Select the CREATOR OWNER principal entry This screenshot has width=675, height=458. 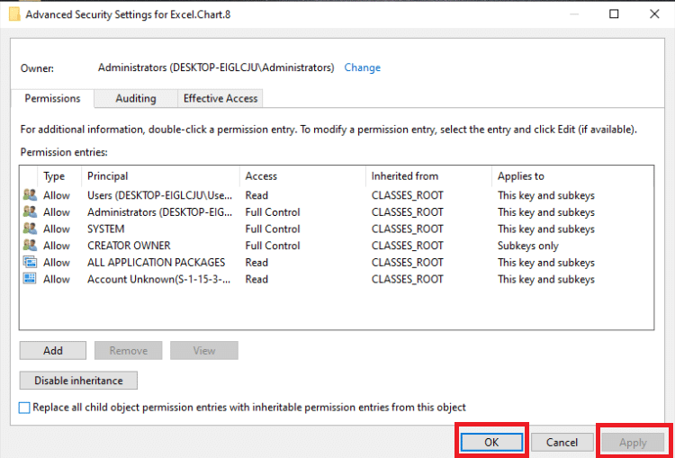pos(129,246)
